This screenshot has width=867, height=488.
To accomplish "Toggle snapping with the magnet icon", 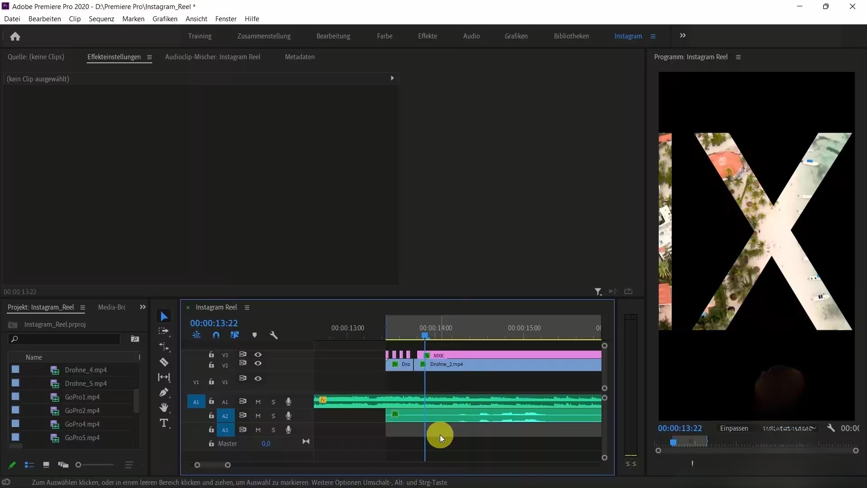I will coord(216,335).
